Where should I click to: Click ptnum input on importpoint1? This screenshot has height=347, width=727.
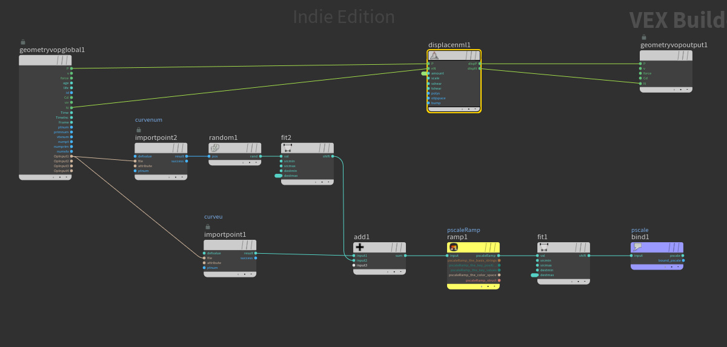point(204,268)
